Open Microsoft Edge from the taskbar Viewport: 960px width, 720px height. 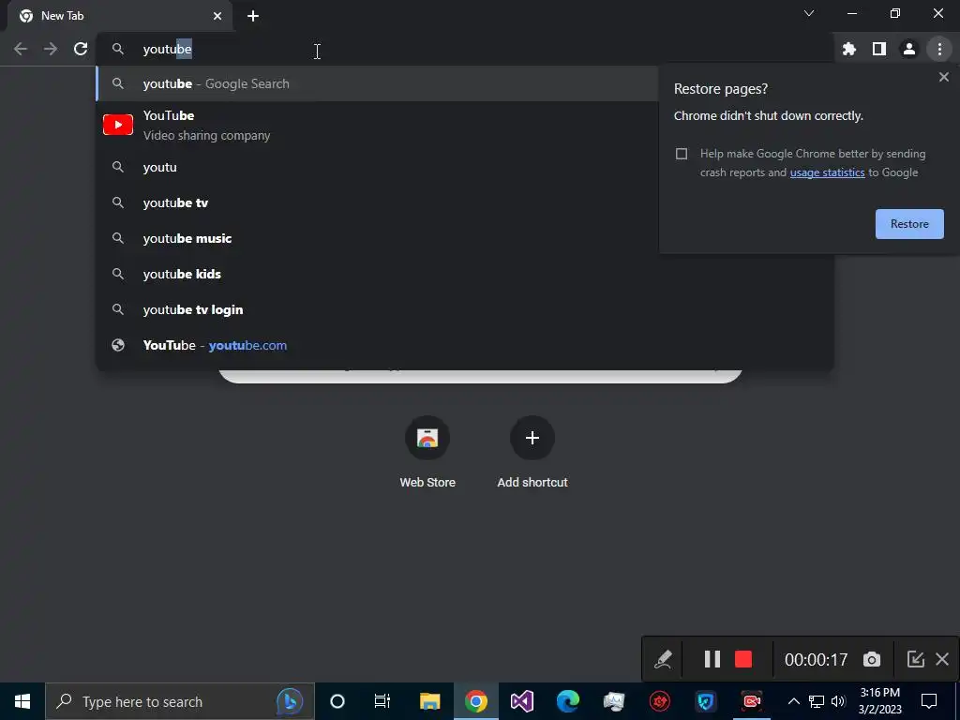[567, 701]
